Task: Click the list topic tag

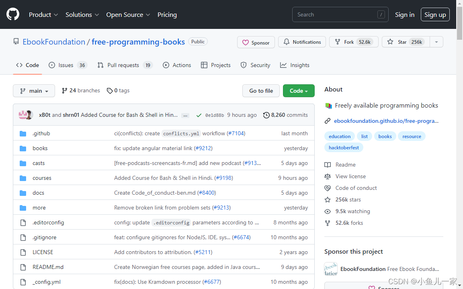Action: coord(365,136)
